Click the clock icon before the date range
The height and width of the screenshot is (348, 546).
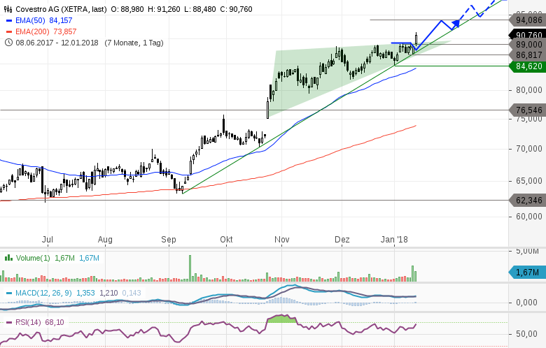(x=8, y=43)
